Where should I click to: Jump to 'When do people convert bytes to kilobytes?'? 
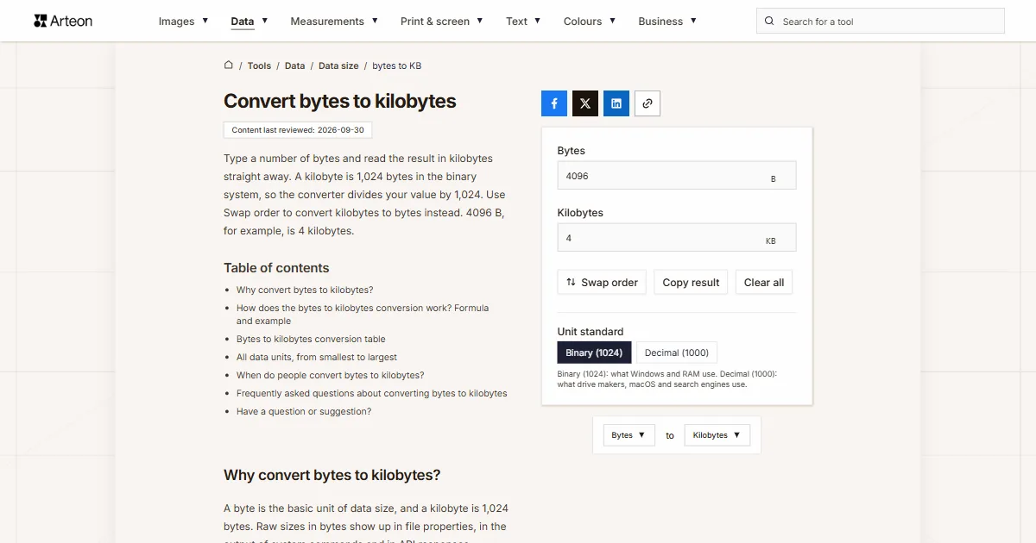[331, 376]
